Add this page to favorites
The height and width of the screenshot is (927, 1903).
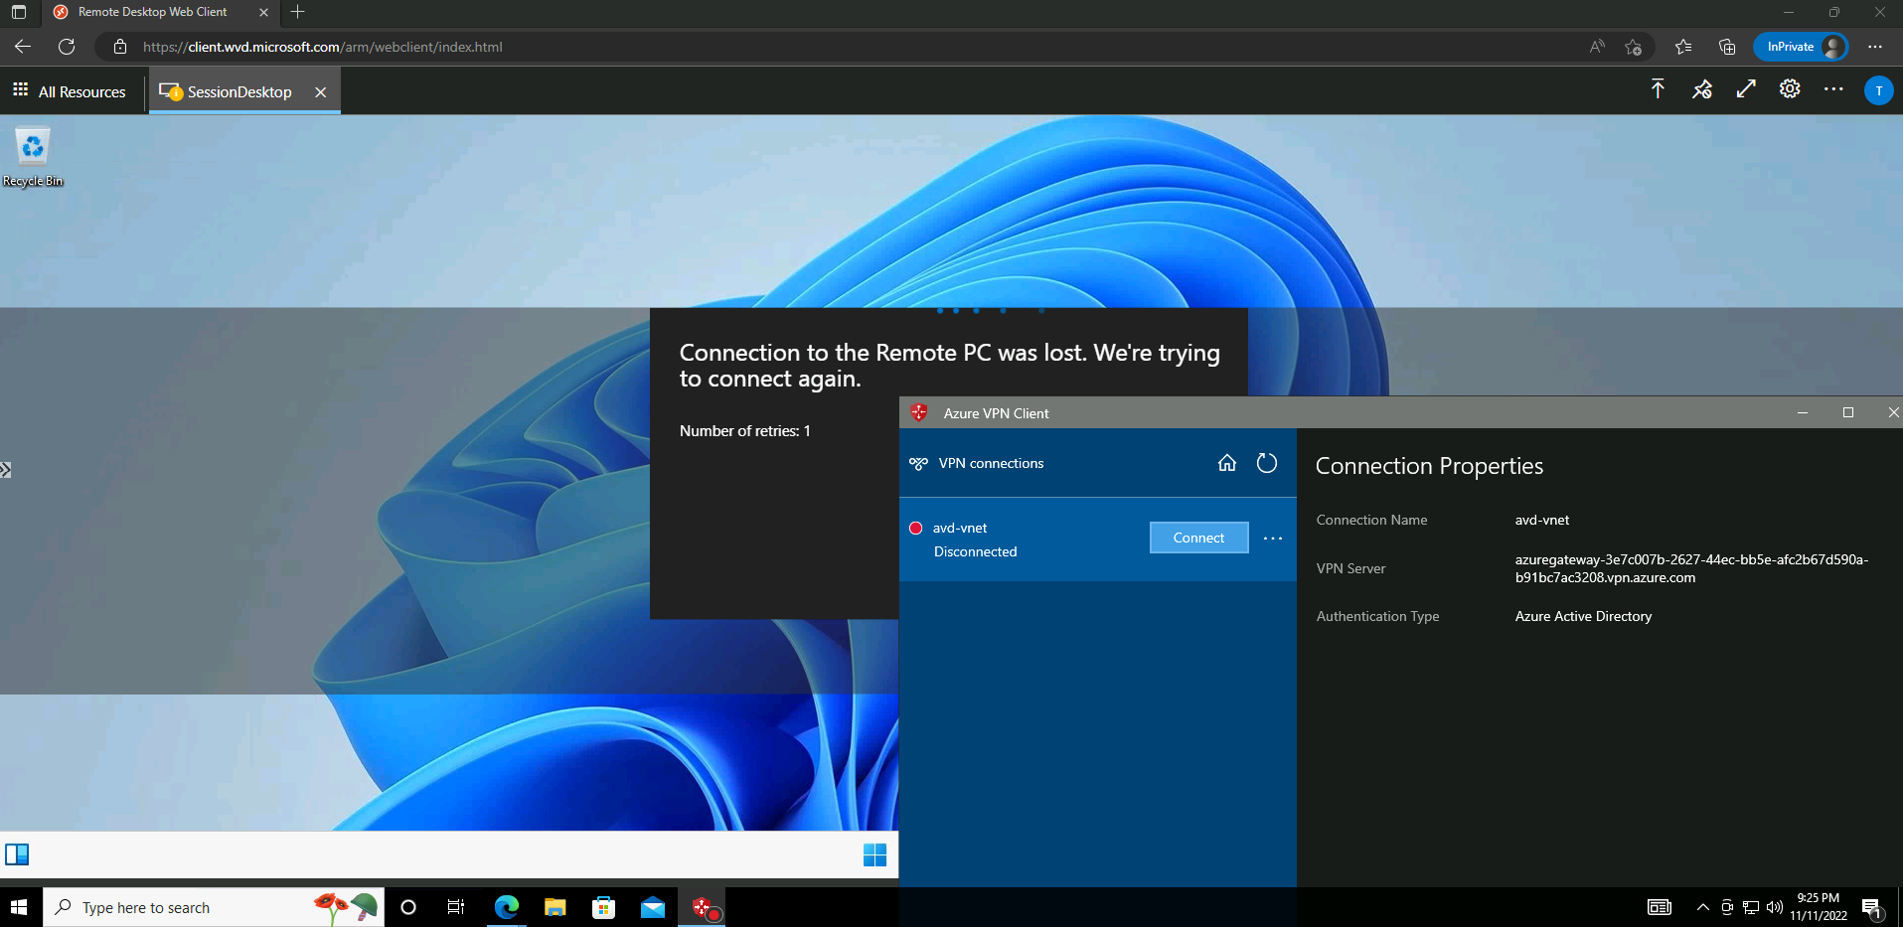(x=1633, y=47)
